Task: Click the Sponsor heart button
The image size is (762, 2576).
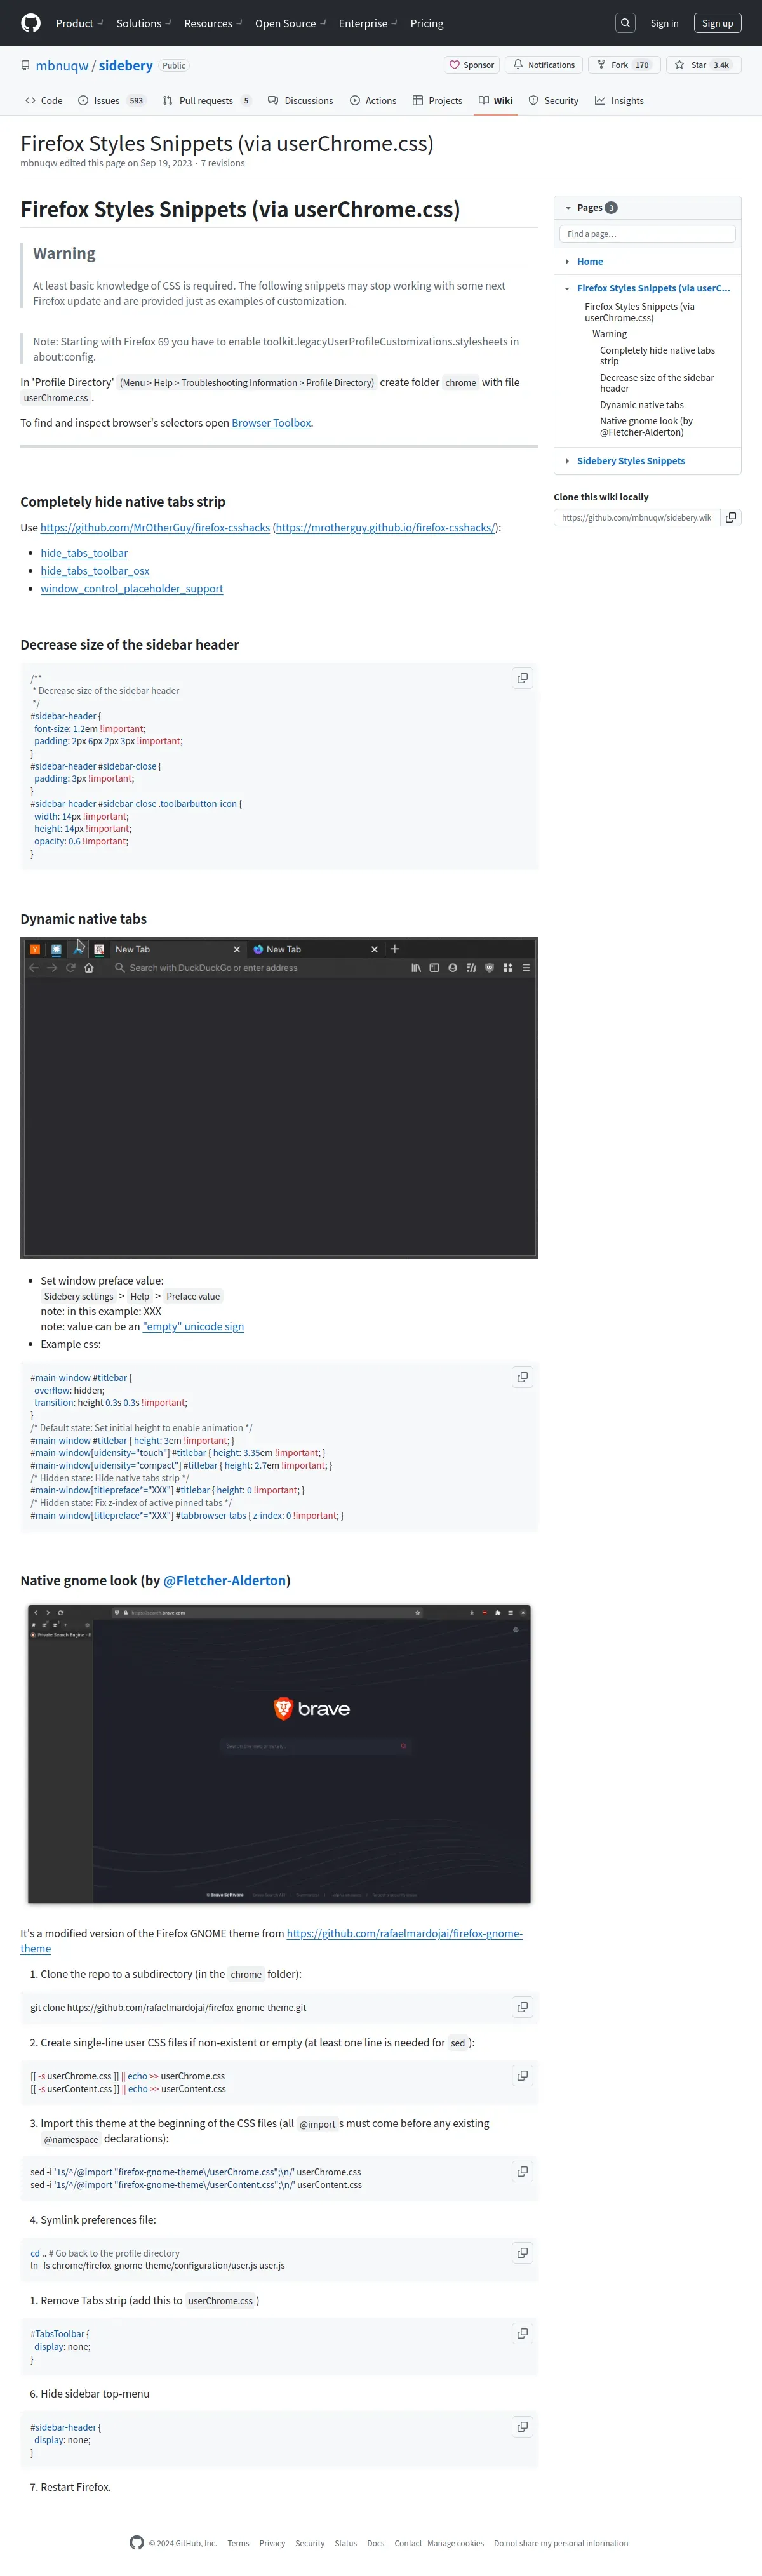Action: coord(472,65)
